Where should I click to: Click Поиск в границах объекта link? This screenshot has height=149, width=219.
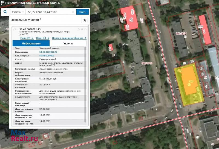click(69, 38)
